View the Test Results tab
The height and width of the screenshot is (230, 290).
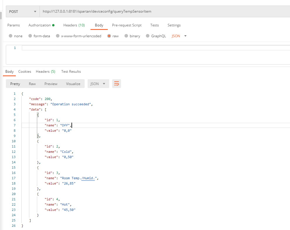click(x=71, y=72)
